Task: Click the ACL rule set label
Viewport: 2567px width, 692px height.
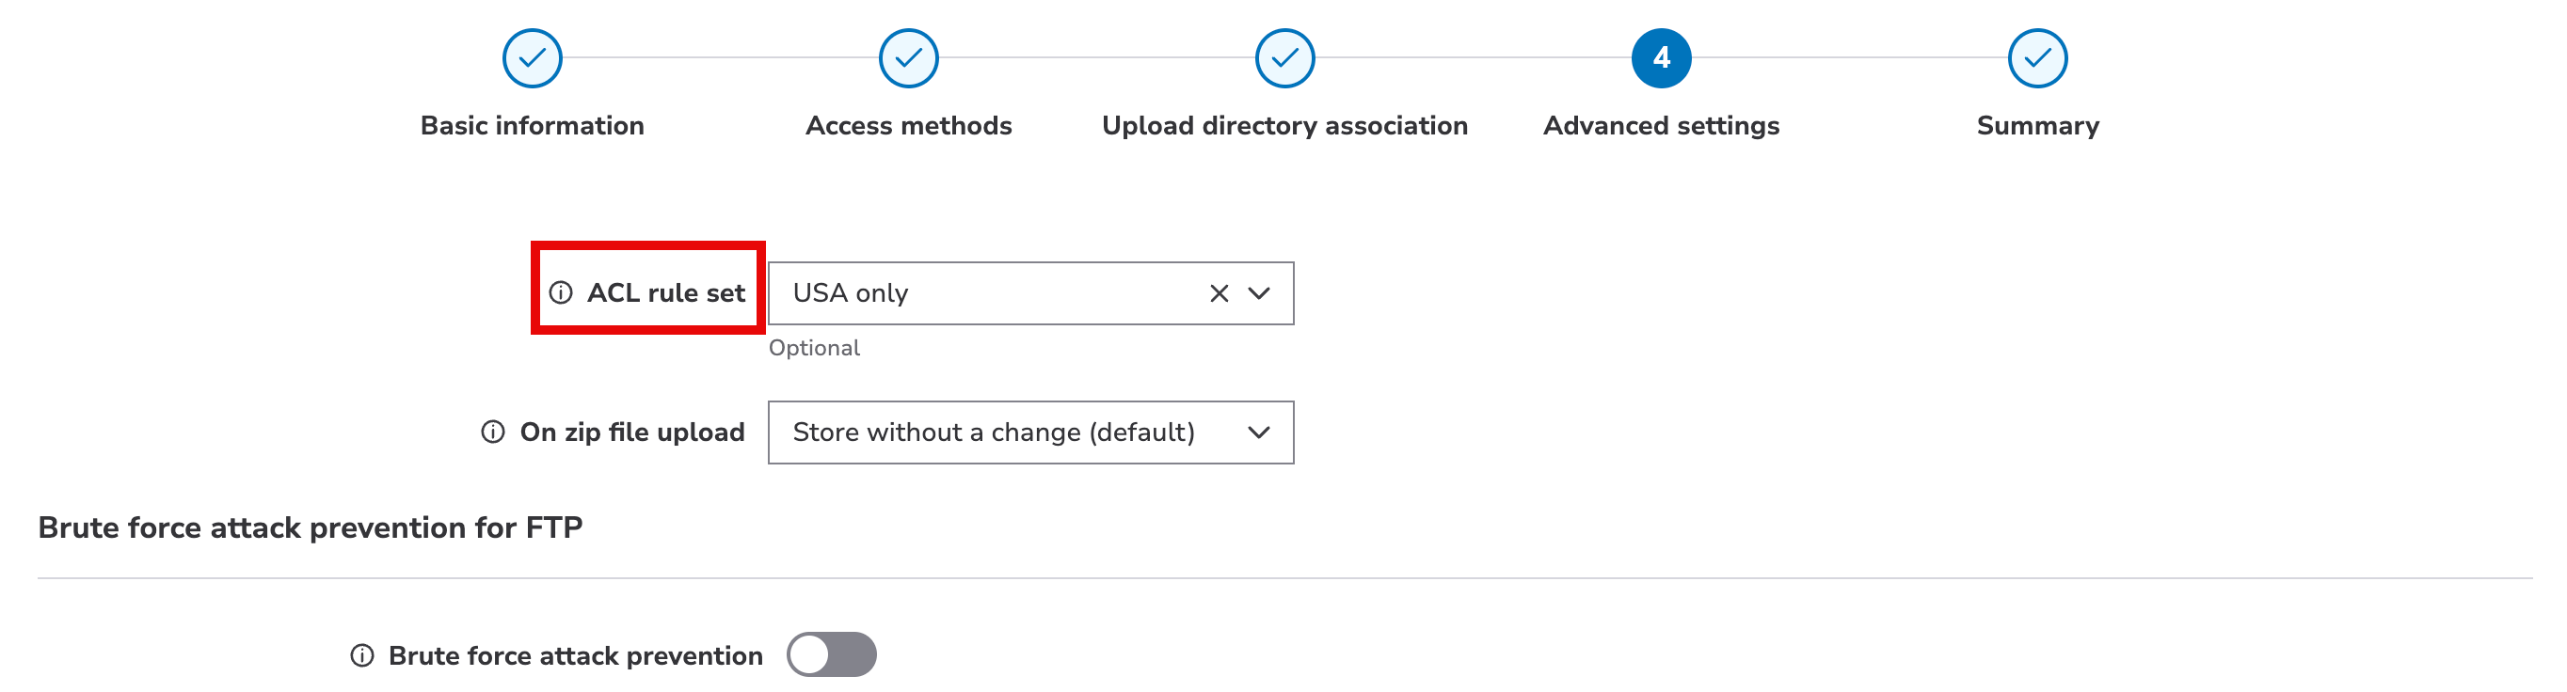Action: (665, 292)
